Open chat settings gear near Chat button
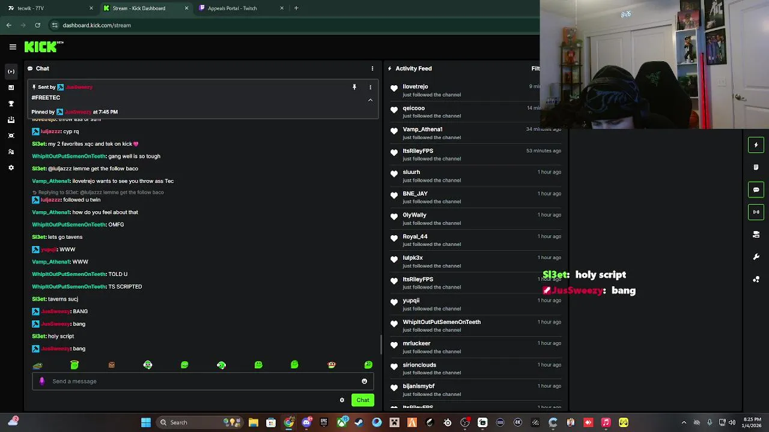The width and height of the screenshot is (769, 432). (x=342, y=400)
